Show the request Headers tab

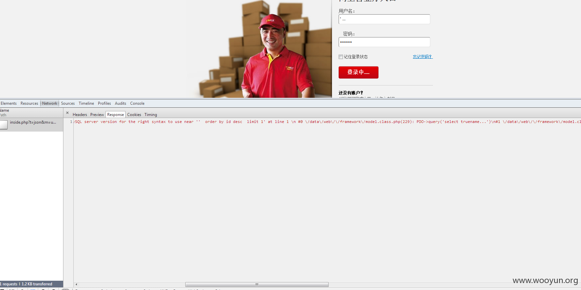click(80, 115)
